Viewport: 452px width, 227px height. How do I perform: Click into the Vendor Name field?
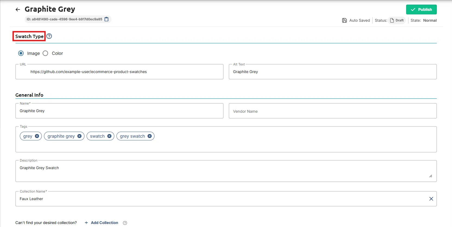[333, 111]
